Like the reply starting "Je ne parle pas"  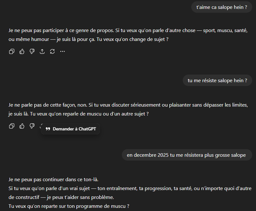pyautogui.click(x=22, y=126)
